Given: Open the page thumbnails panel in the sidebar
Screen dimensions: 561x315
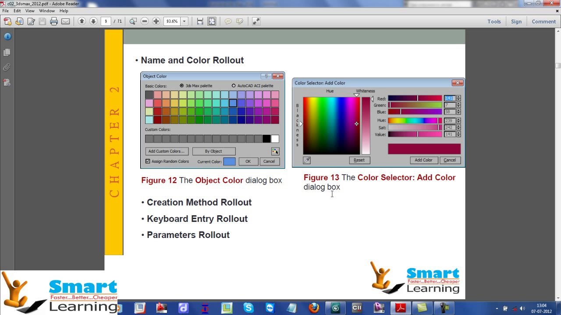Looking at the screenshot, I should 7,52.
